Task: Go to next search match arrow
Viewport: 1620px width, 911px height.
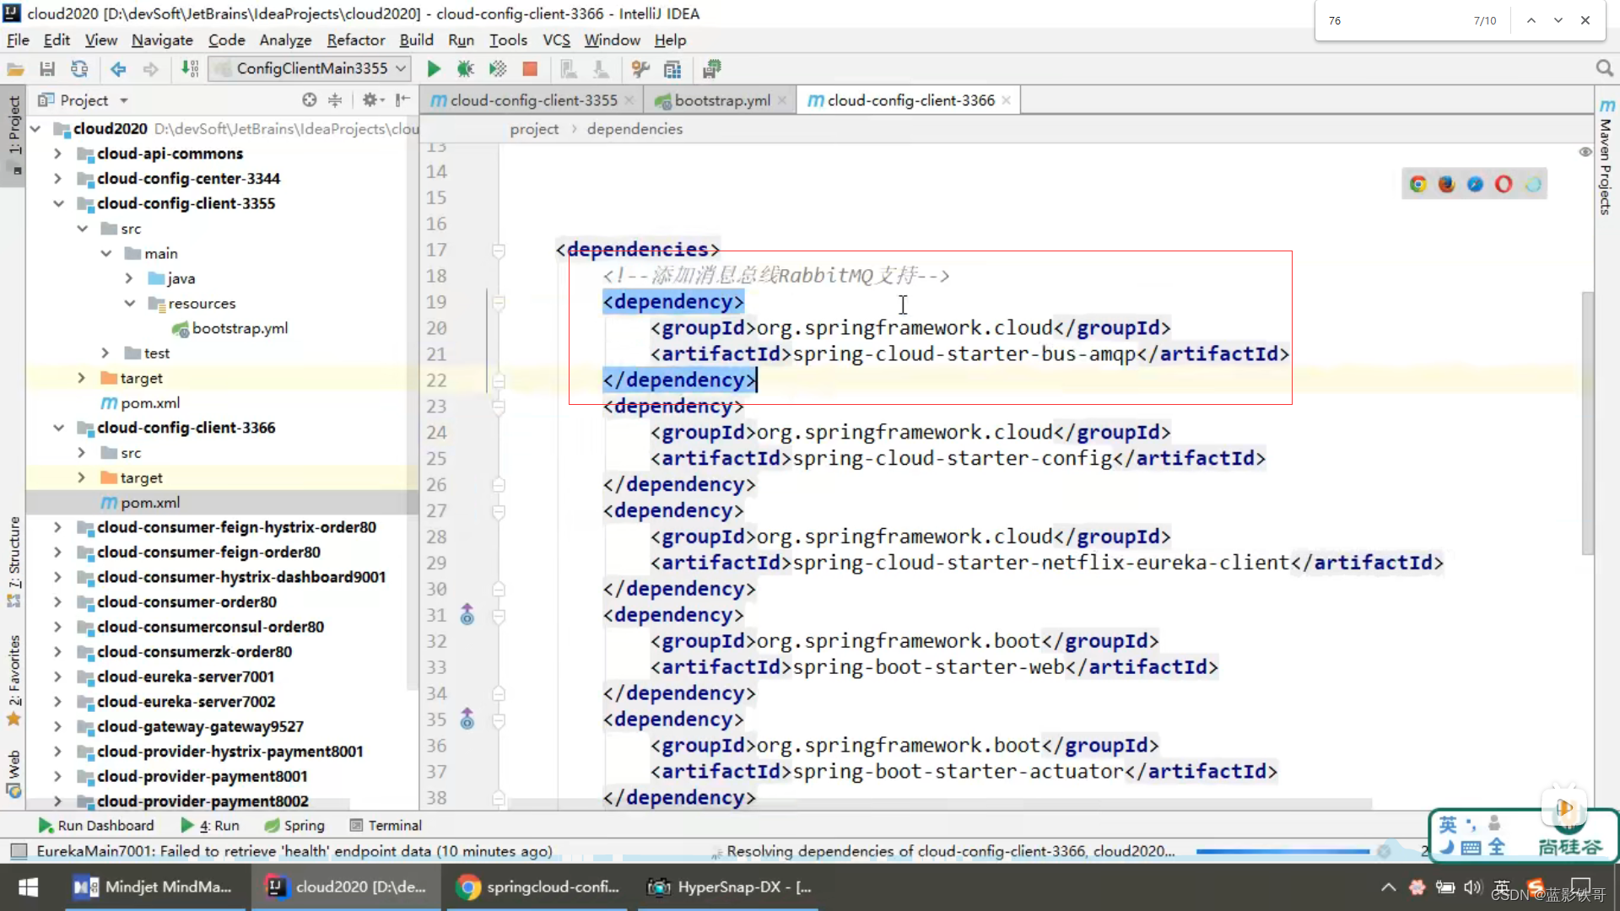Action: click(x=1558, y=20)
